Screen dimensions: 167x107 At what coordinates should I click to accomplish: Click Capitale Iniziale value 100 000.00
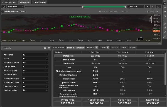pos(96,103)
